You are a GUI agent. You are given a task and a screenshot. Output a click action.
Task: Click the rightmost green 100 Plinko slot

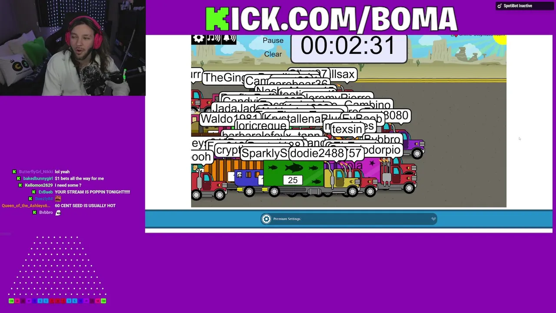tap(103, 301)
